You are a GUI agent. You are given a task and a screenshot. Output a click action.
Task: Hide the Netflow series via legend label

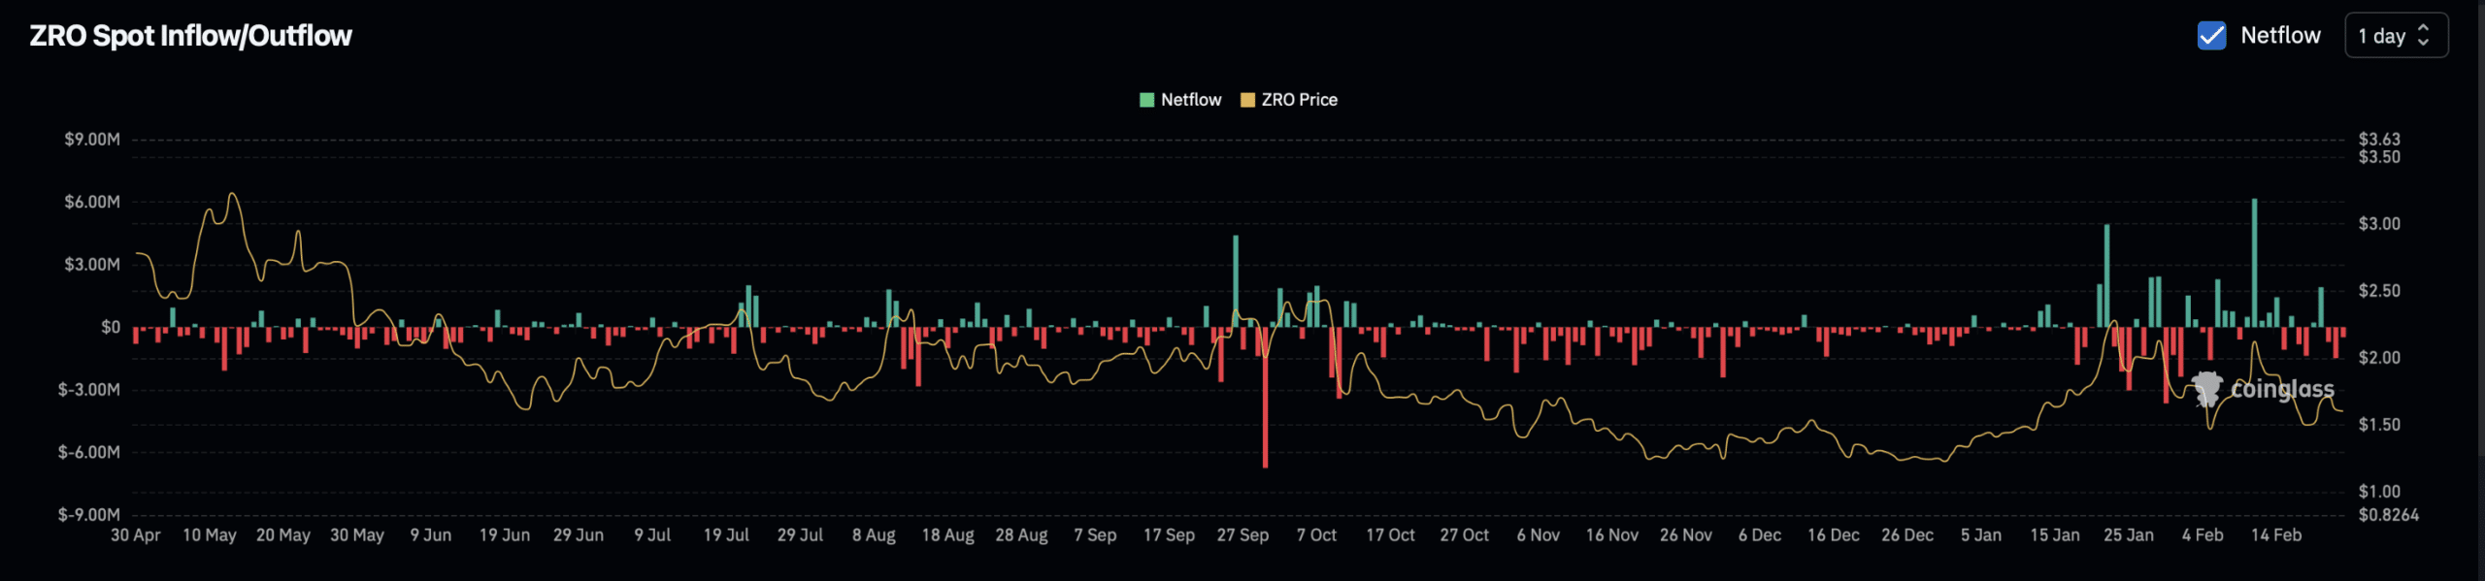pyautogui.click(x=1191, y=100)
